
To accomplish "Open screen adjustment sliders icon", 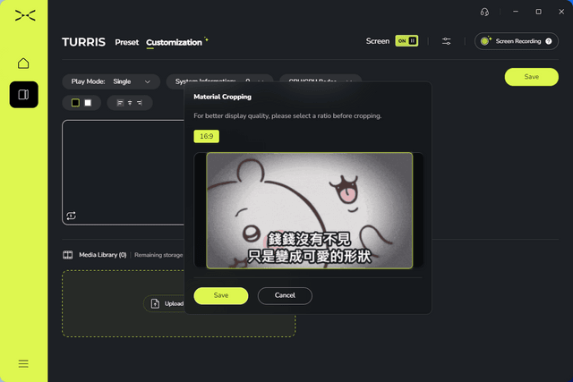I will click(x=446, y=41).
